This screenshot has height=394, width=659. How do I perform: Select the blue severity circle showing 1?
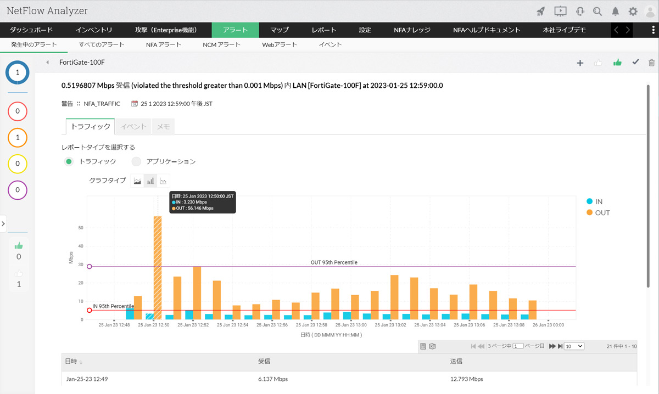click(18, 72)
